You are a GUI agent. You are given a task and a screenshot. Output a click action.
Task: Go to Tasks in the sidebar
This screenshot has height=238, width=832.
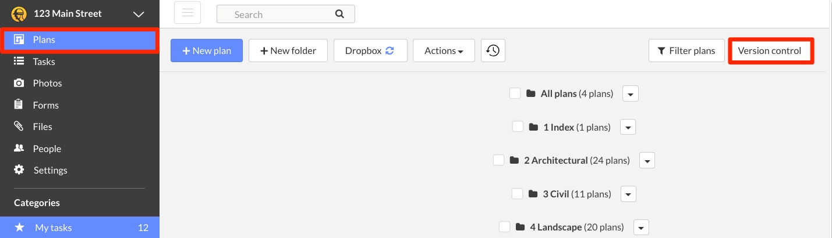[44, 62]
